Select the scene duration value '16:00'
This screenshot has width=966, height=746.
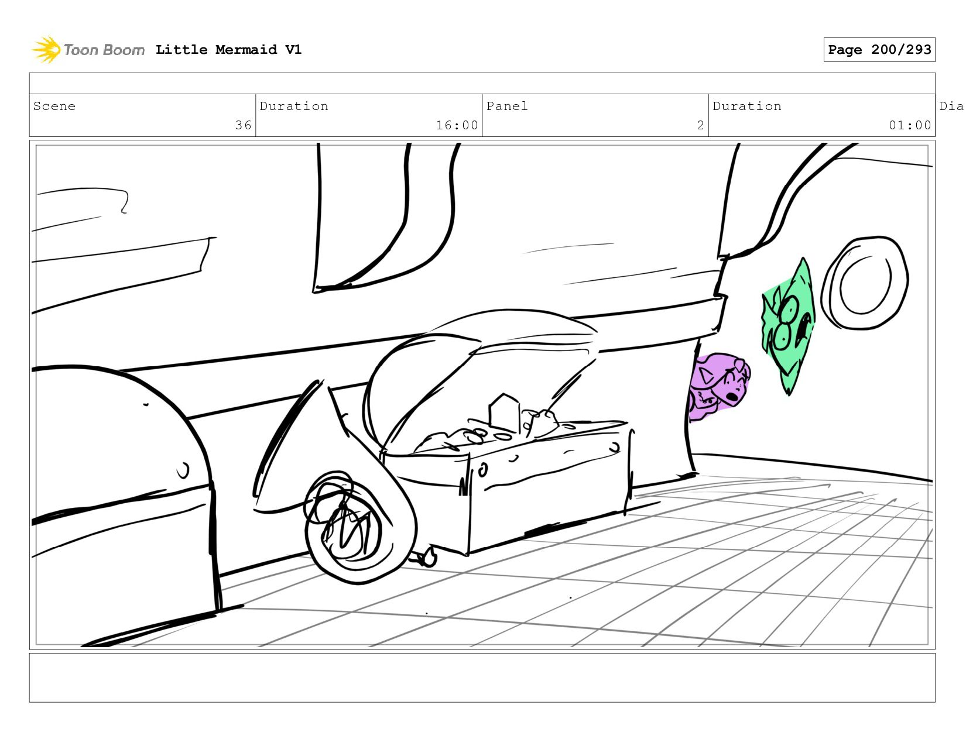coord(457,125)
